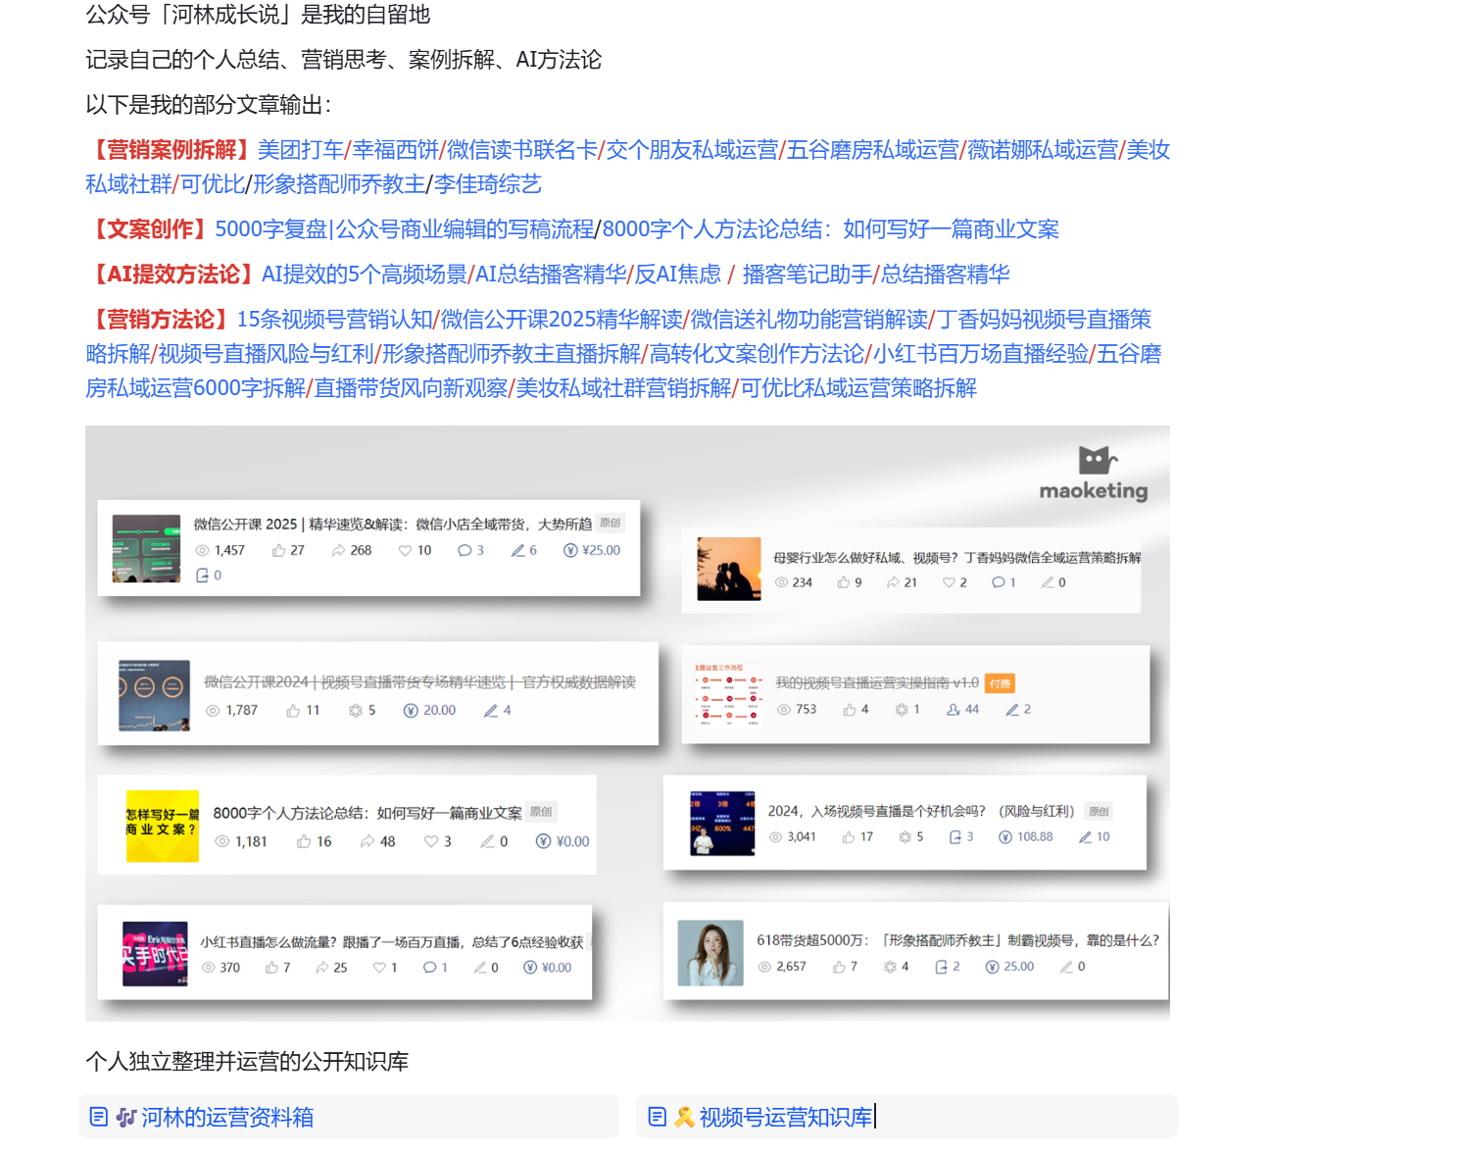The width and height of the screenshot is (1469, 1153).
Task: Open the 美团打车 case study link
Action: (301, 150)
